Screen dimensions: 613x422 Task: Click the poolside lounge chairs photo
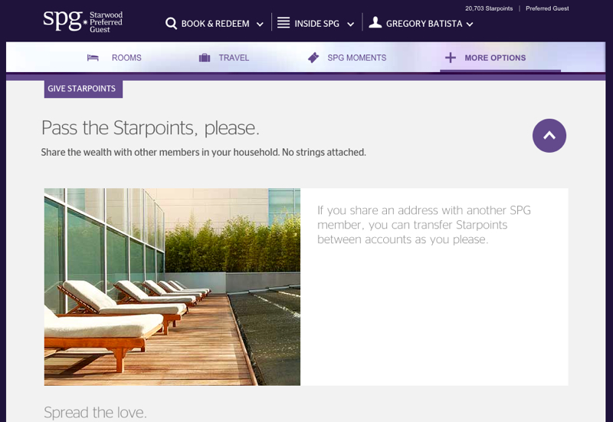pos(172,287)
